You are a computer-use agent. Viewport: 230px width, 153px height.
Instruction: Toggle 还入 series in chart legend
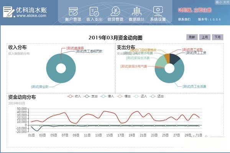click(140, 96)
